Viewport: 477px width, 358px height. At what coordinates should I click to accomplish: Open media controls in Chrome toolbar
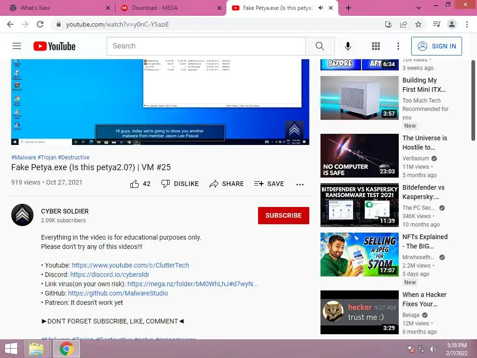(x=436, y=24)
